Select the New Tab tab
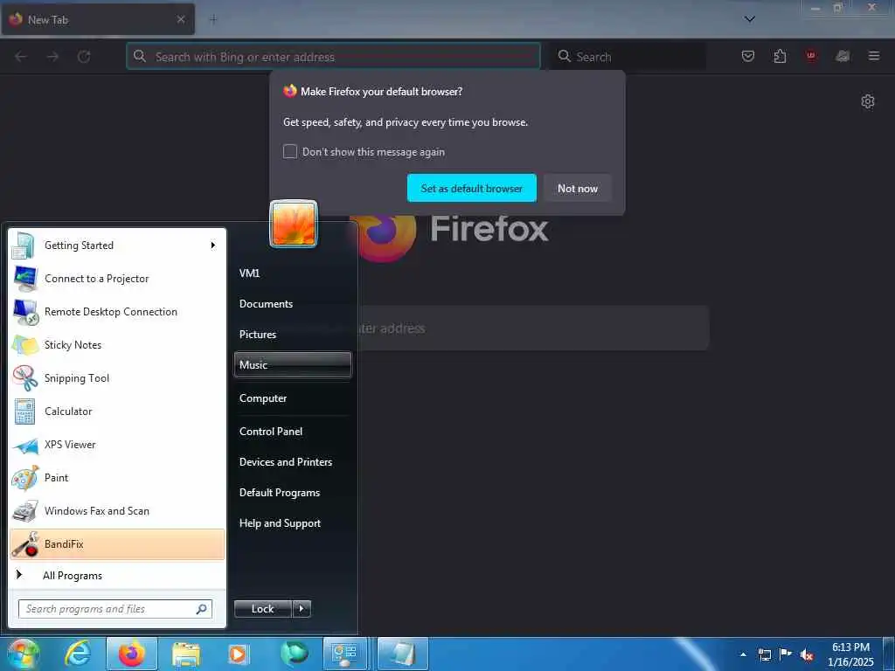Viewport: 895px width, 671px height. 97,19
